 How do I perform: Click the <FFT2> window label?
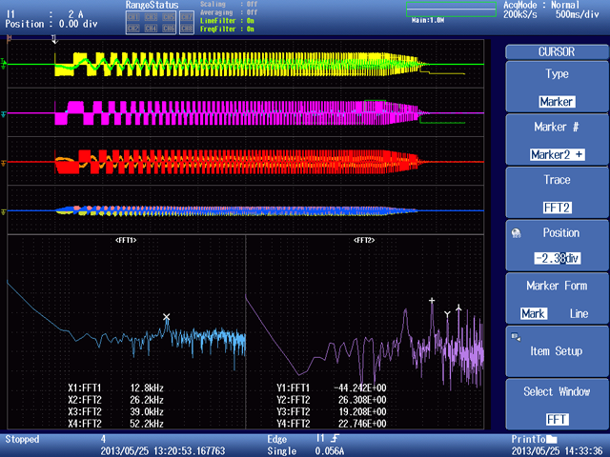[364, 240]
